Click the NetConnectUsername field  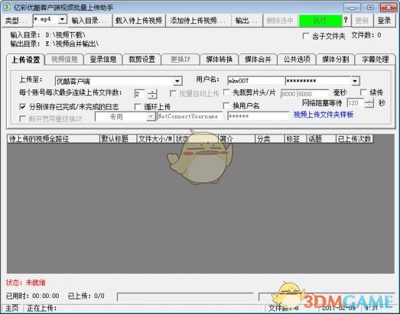pyautogui.click(x=189, y=116)
